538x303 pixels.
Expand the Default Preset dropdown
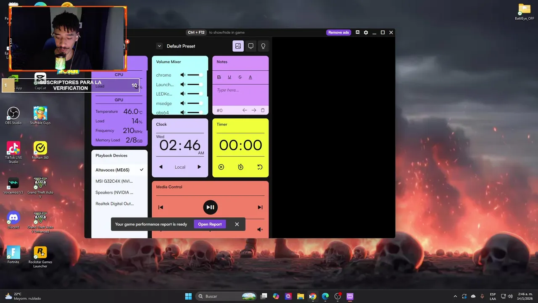click(x=159, y=46)
